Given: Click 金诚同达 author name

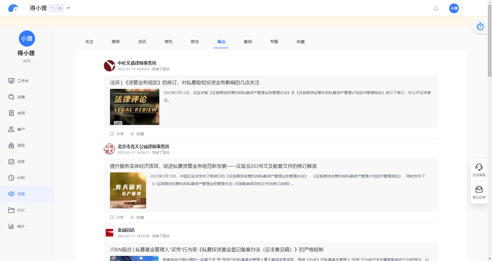Looking at the screenshot, I should (x=126, y=230).
